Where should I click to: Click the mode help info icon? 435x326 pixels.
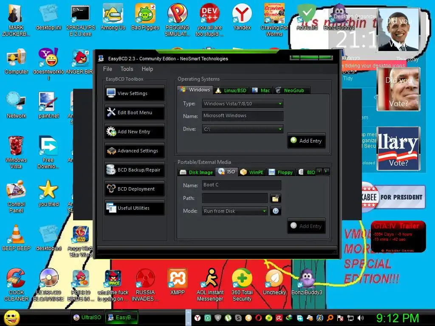(x=275, y=211)
